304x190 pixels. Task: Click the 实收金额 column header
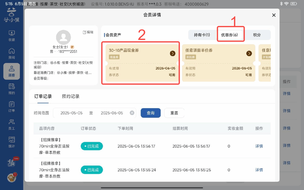(x=235, y=128)
